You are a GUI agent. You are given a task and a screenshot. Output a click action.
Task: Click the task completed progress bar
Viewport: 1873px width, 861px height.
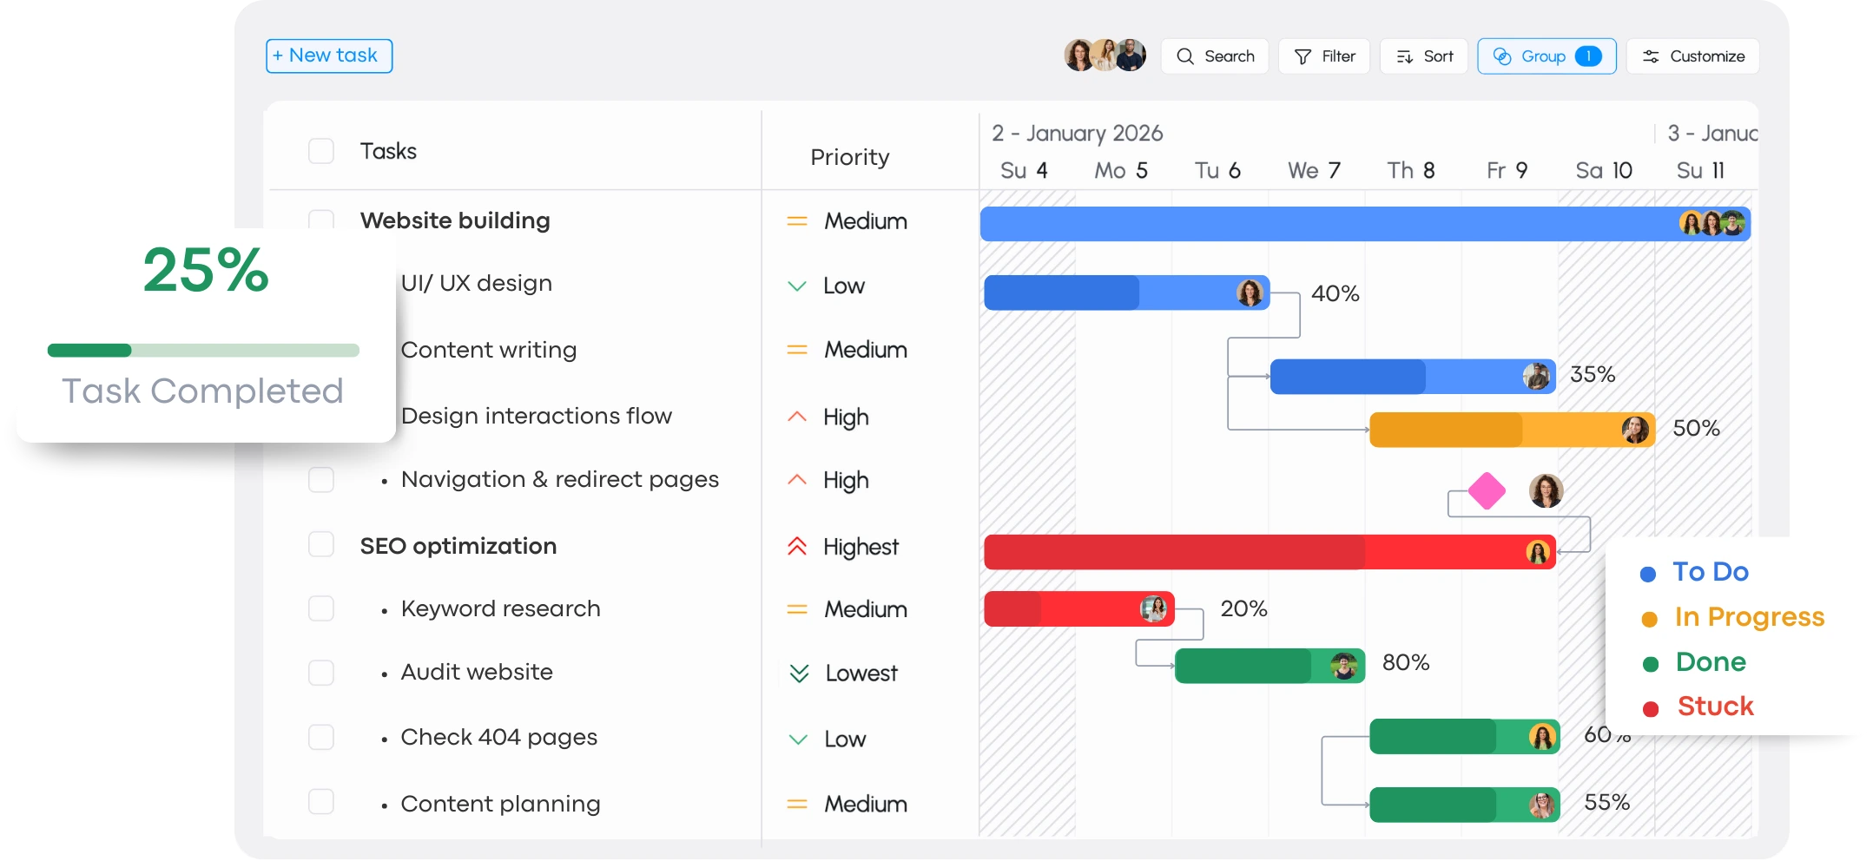[x=203, y=351]
